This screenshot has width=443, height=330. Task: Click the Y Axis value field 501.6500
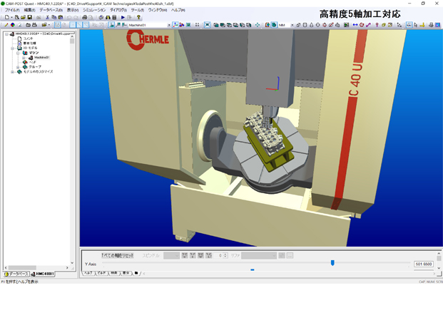click(424, 264)
